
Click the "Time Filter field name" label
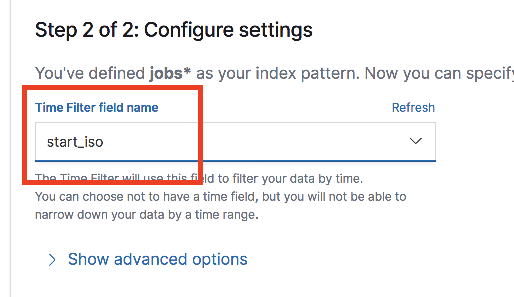pos(97,108)
